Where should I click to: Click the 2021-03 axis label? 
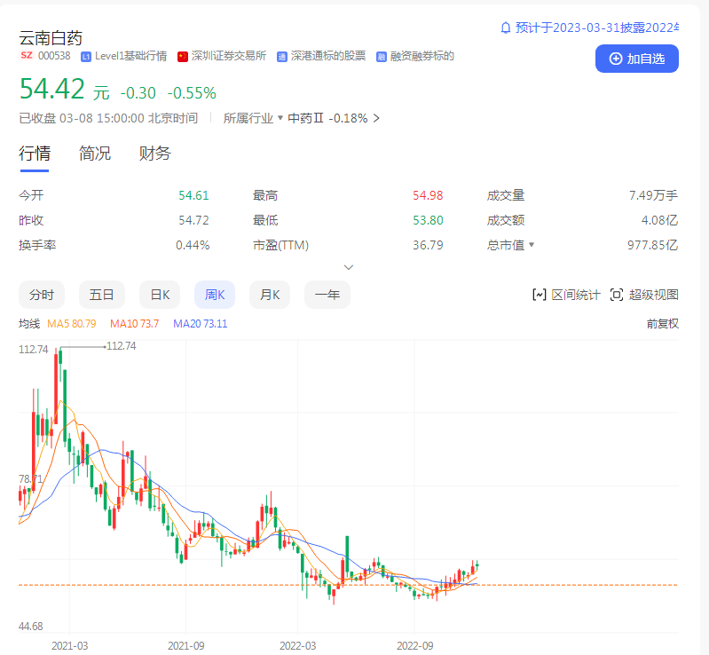(69, 646)
